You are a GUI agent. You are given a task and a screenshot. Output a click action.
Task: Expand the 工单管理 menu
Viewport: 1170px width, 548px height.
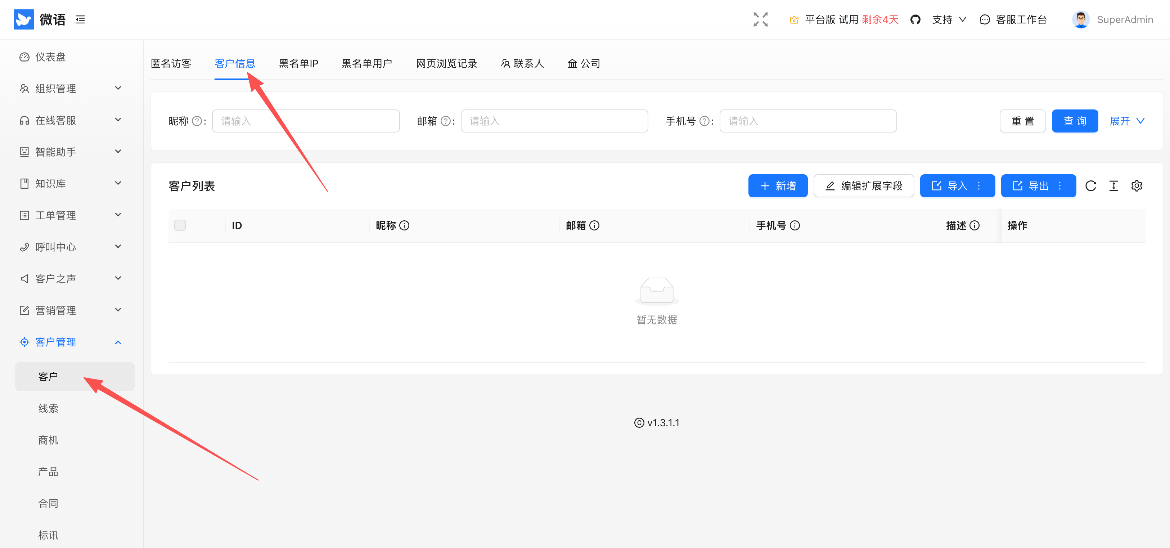tap(72, 215)
